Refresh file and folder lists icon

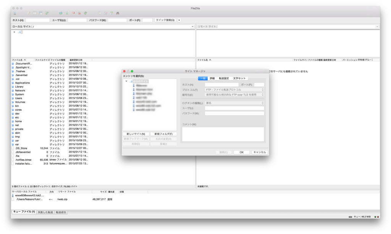pyautogui.click(x=61, y=13)
